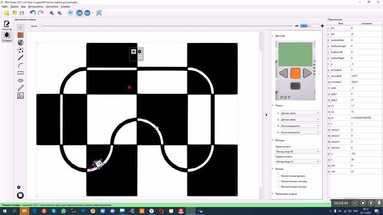383x215 pixels.
Task: Zoom out with magnifier minus icon
Action: pos(59,13)
